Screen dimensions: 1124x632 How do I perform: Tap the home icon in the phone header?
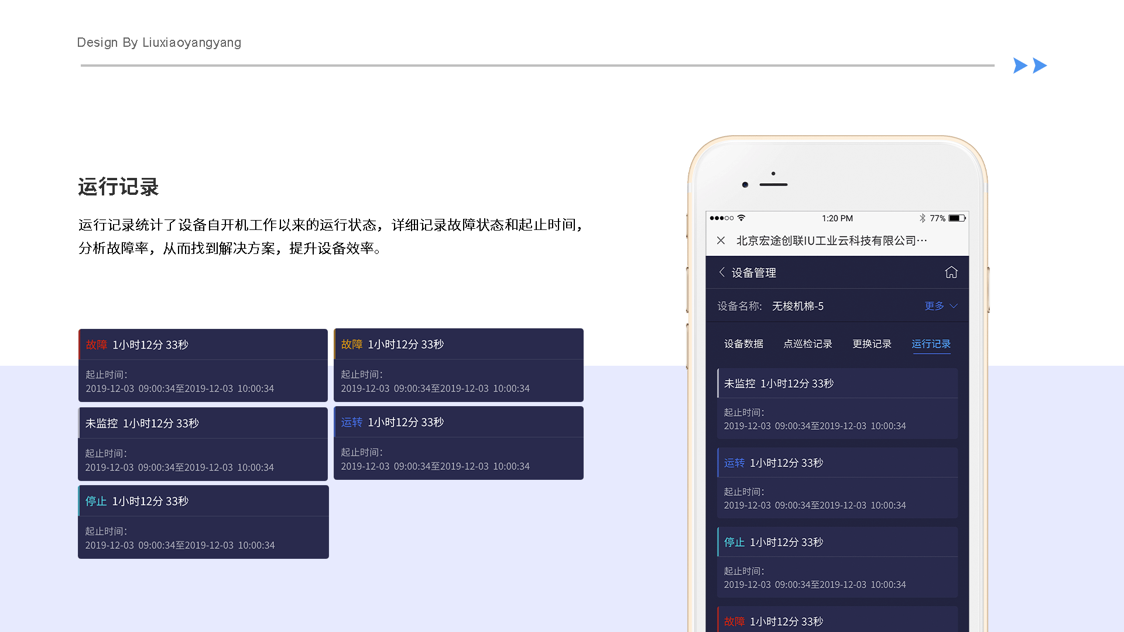(x=951, y=272)
